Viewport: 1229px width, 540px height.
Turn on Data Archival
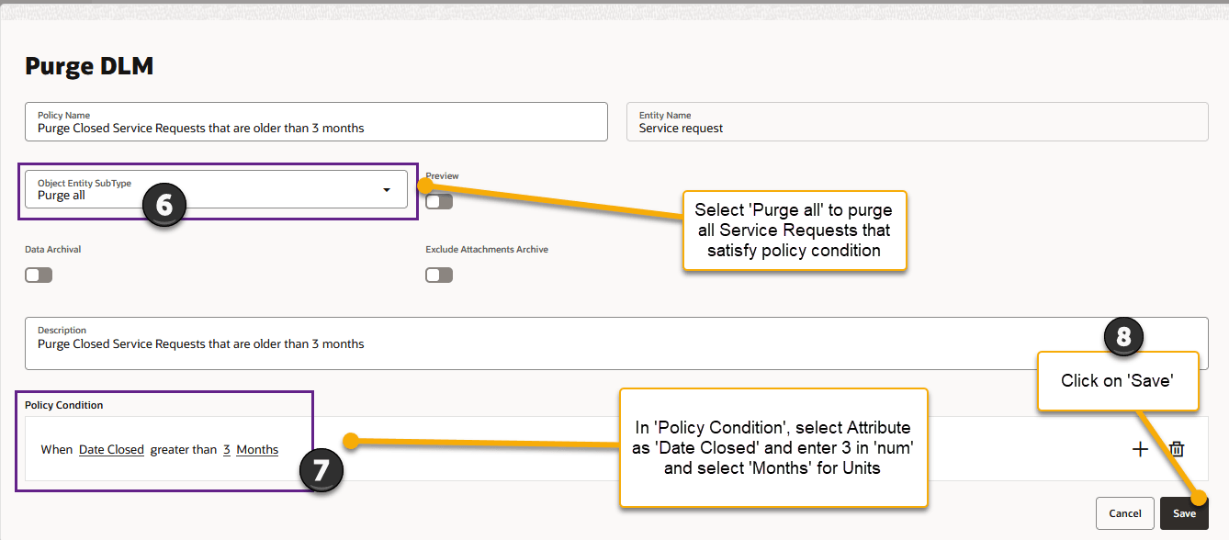[x=39, y=274]
